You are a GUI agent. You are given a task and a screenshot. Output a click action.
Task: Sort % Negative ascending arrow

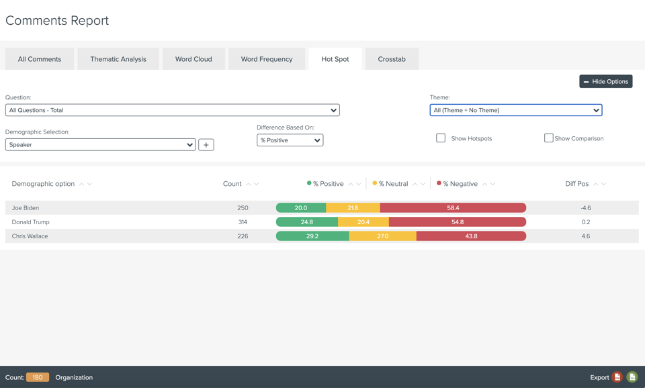(x=484, y=184)
